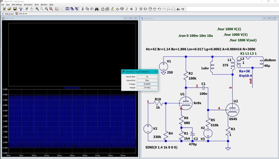Click the Average value field

point(147,84)
